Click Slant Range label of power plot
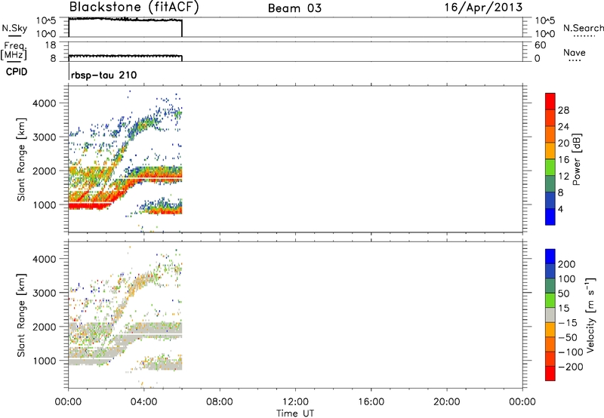Image resolution: width=604 pixels, height=418 pixels. coord(21,159)
